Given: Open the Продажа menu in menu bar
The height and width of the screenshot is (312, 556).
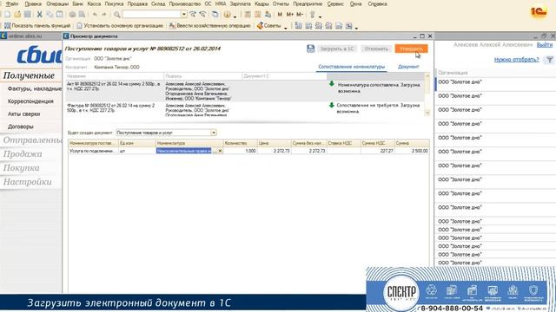Looking at the screenshot, I should [x=137, y=3].
